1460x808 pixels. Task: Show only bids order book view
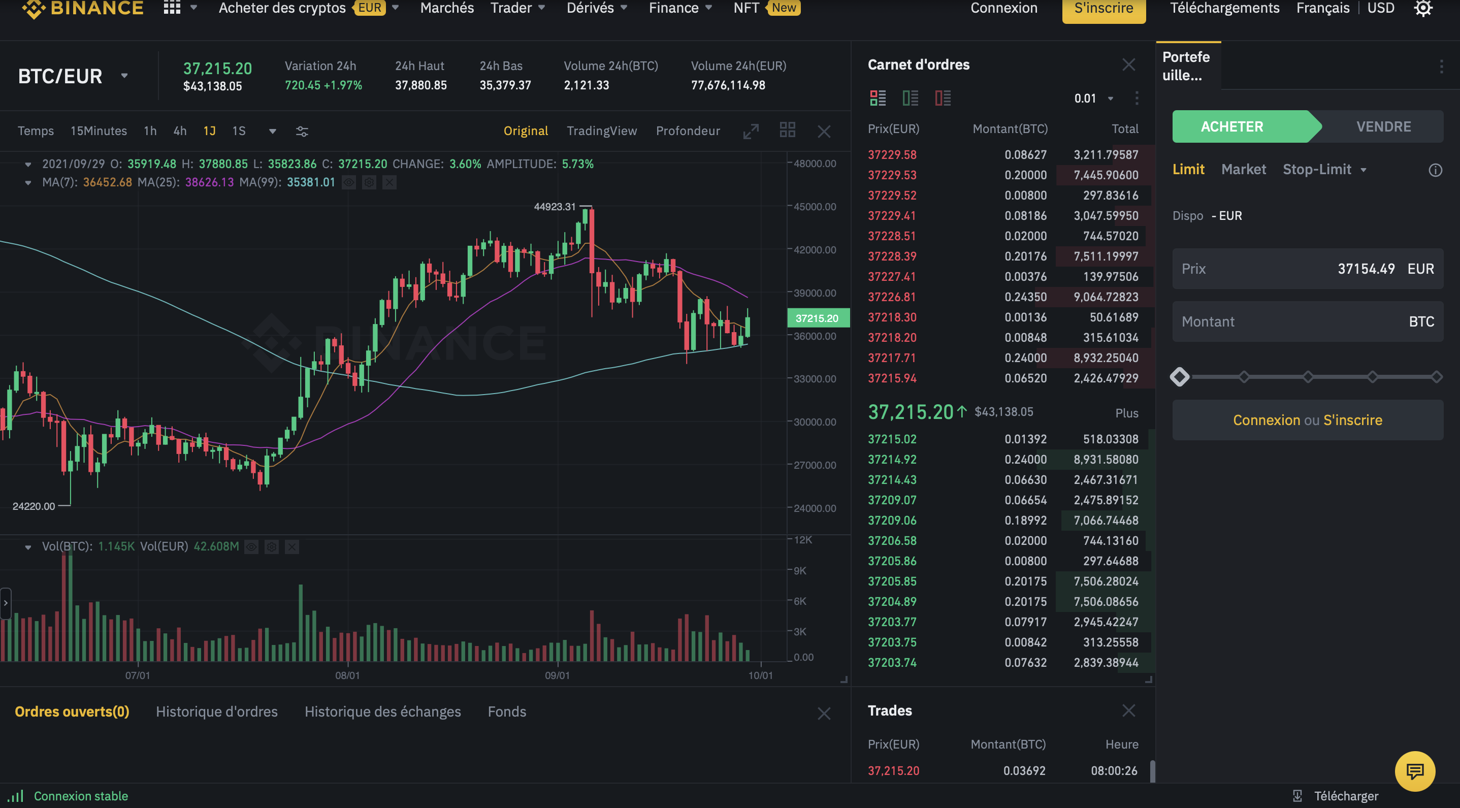[910, 98]
